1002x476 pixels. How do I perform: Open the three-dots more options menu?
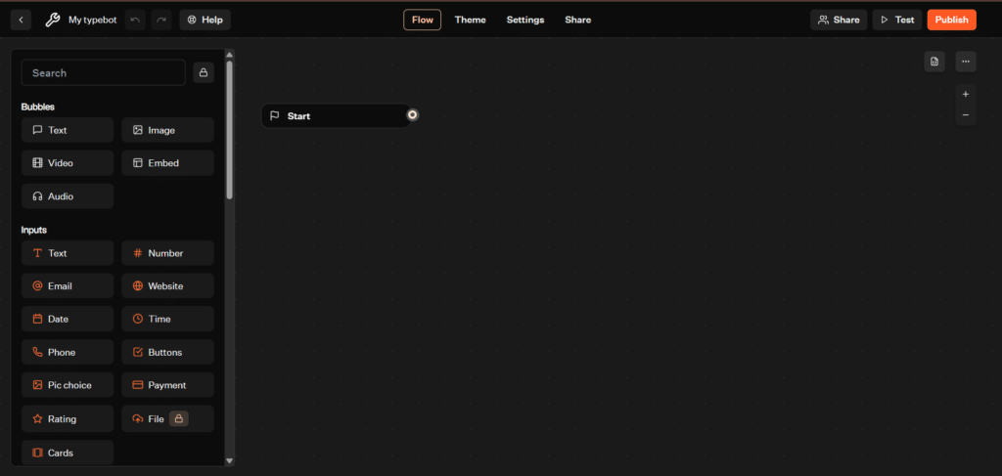tap(966, 62)
